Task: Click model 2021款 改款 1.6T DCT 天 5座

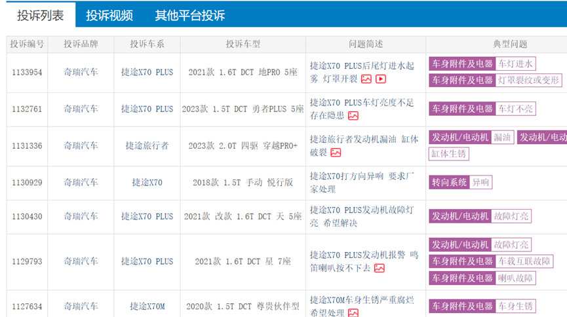Action: tap(243, 217)
